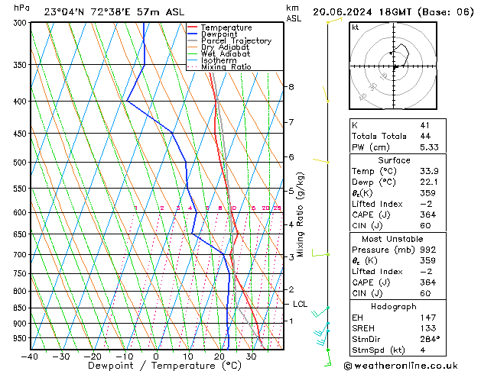Click the '300' hPa pressure label

click(21, 23)
